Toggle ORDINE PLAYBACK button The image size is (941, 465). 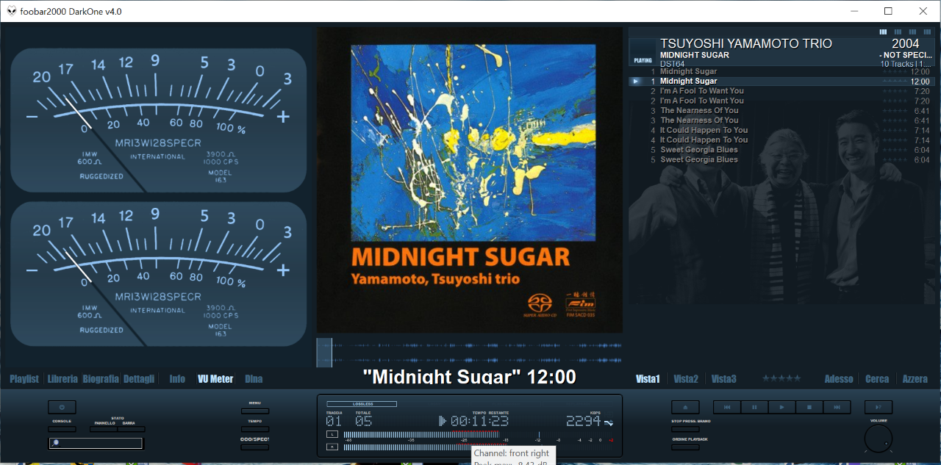tap(685, 447)
